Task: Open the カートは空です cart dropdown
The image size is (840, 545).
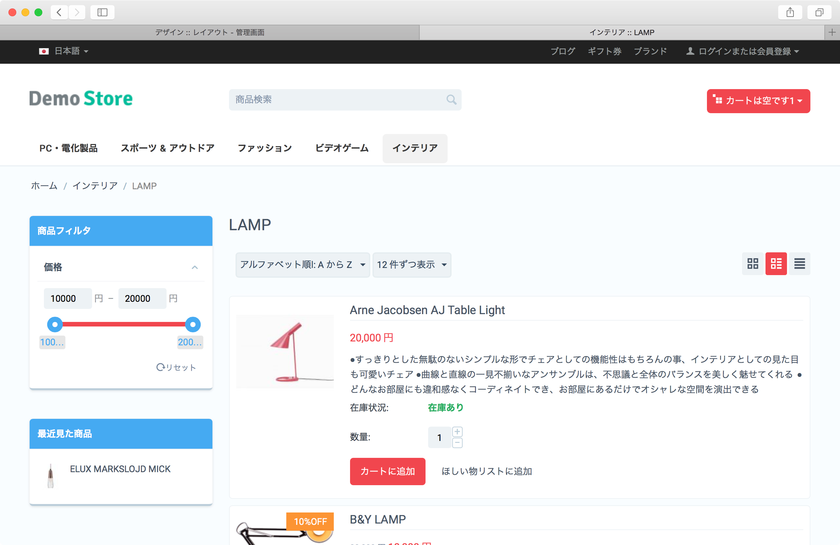Action: tap(758, 101)
